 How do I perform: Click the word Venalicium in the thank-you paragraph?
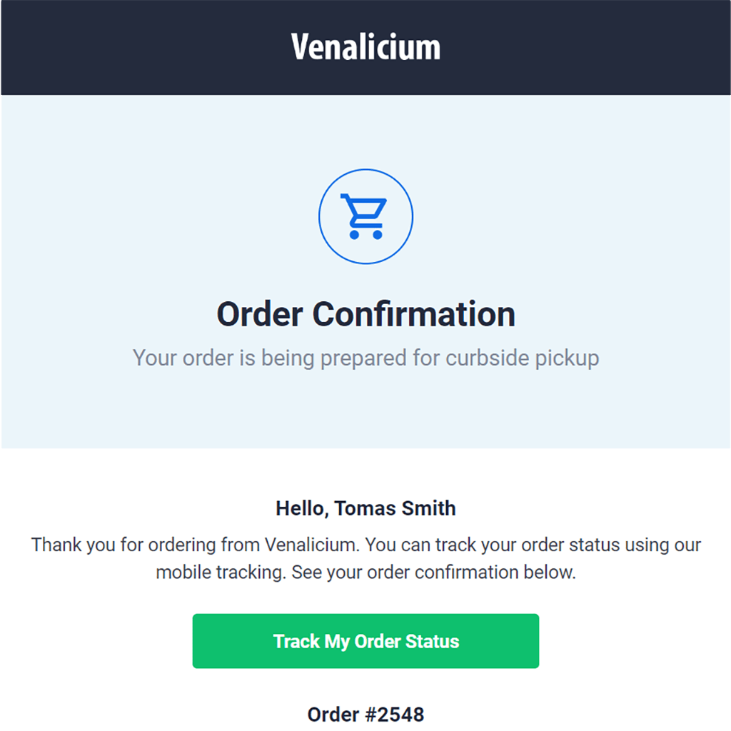coord(310,545)
